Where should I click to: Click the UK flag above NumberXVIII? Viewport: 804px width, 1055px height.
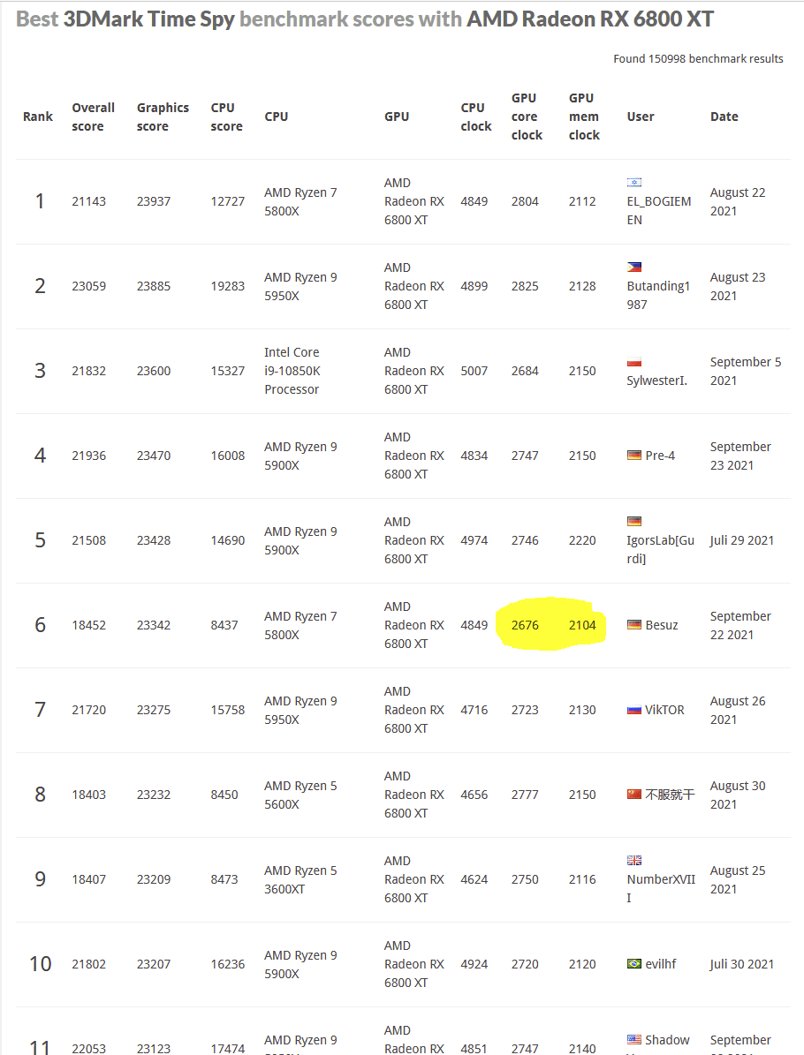point(634,861)
